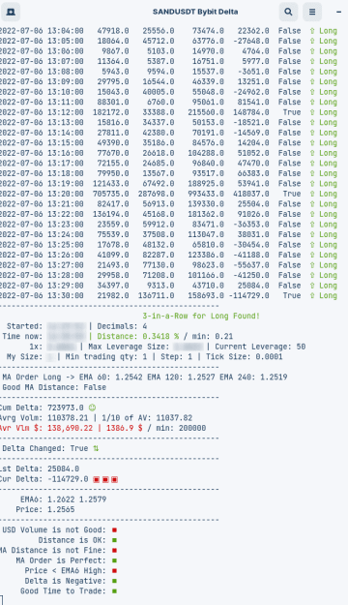
Task: Click the True flag in the 13:30:00 row
Action: pos(292,295)
